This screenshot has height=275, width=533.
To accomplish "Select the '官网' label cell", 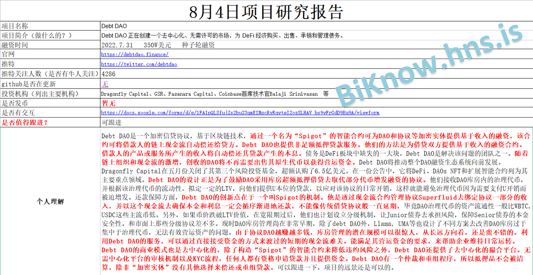I will pos(50,55).
